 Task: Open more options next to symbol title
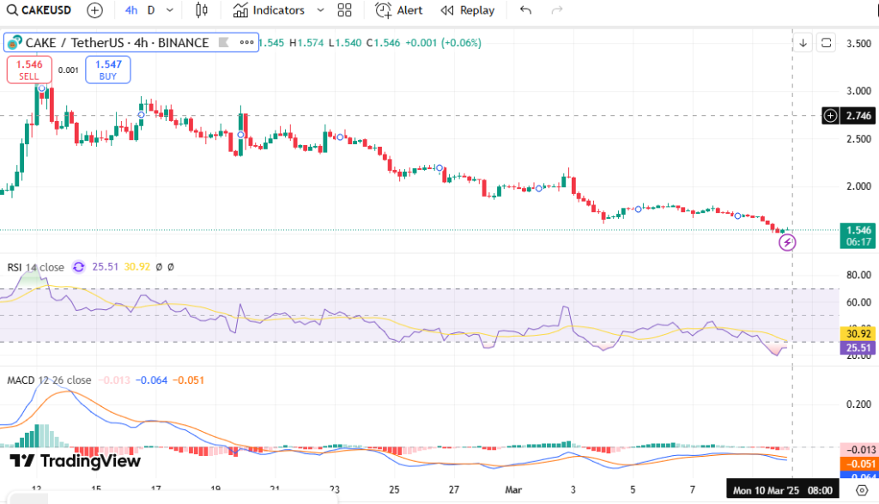246,43
